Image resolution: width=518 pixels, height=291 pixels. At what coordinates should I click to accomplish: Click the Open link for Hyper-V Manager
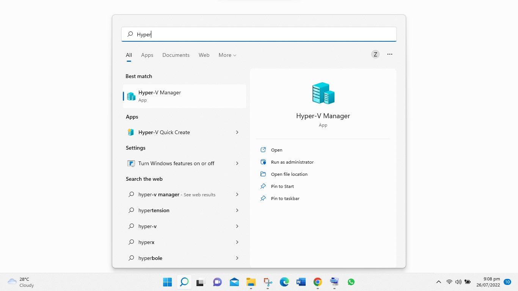click(276, 150)
